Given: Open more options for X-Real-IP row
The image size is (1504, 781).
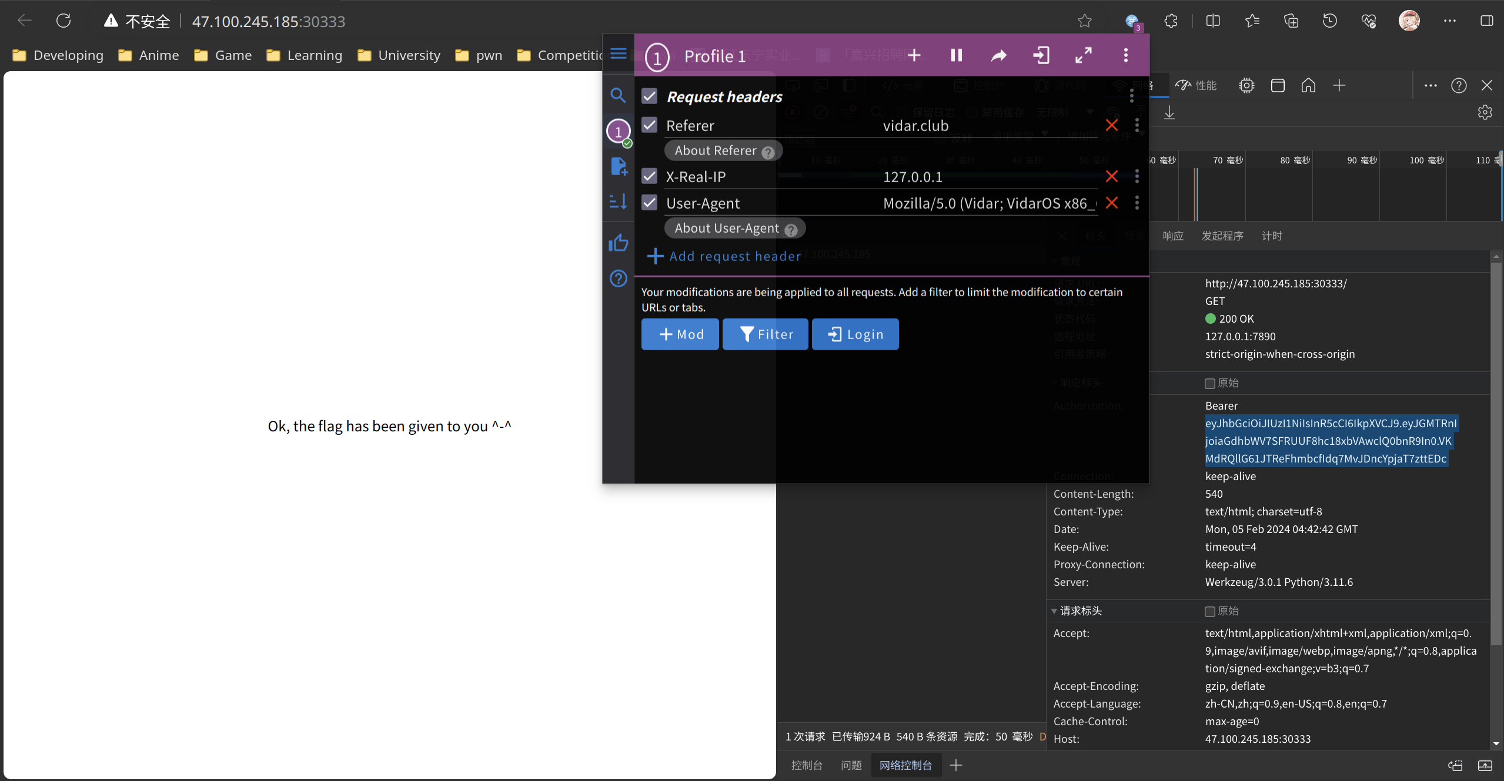Looking at the screenshot, I should (x=1137, y=176).
